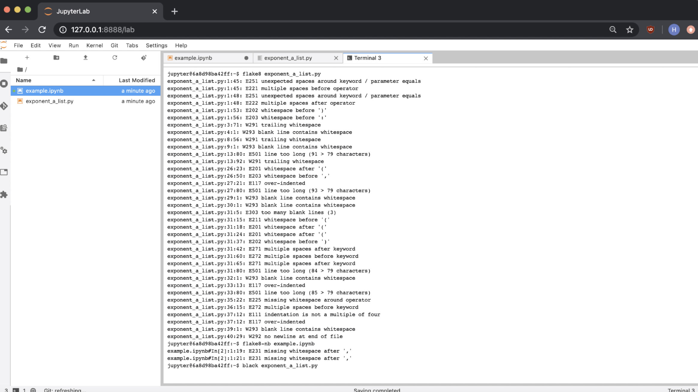Click the root folder breadcrumb
Viewport: 698px width, 392px height.
pos(20,69)
